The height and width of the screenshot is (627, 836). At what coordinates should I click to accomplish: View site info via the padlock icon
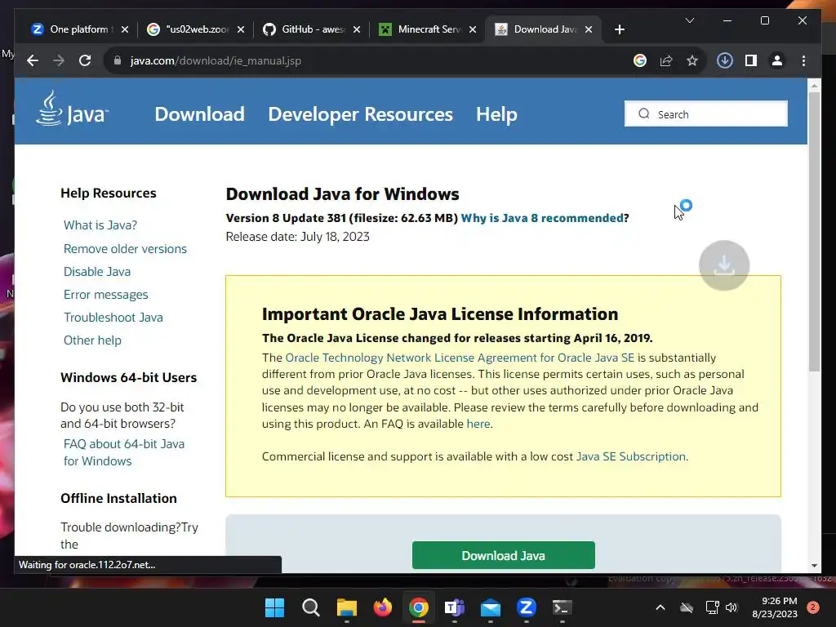coord(118,60)
